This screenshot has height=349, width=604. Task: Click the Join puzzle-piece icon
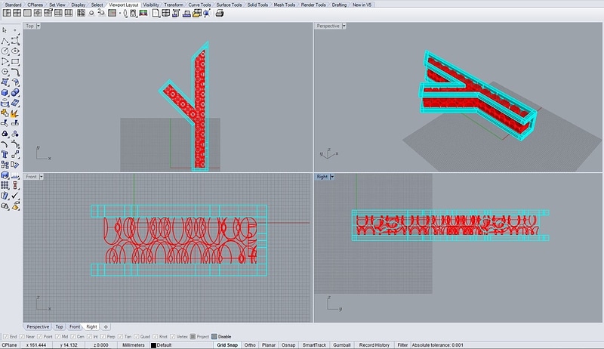pyautogui.click(x=5, y=113)
